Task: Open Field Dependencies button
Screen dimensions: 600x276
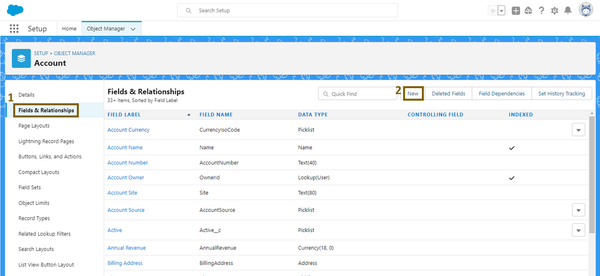Action: [x=502, y=93]
